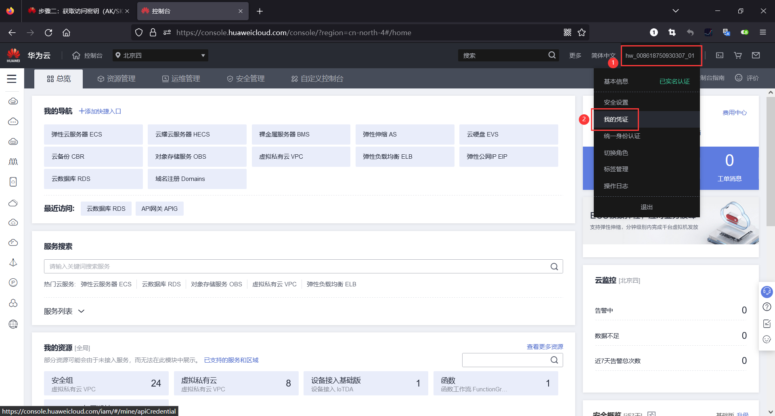Open the 设备接入基础版 resource card
The image size is (775, 416).
tap(366, 383)
